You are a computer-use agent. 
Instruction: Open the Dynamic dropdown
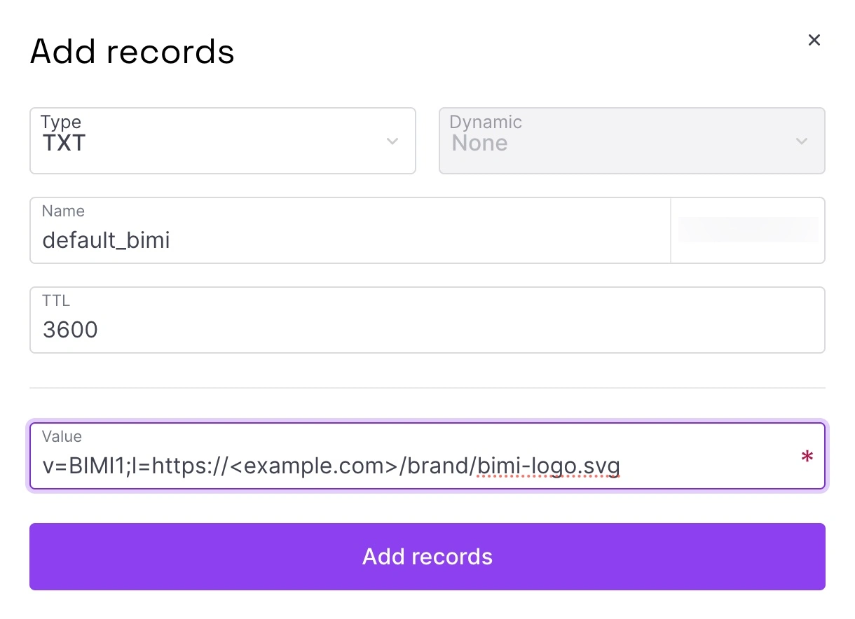[631, 141]
